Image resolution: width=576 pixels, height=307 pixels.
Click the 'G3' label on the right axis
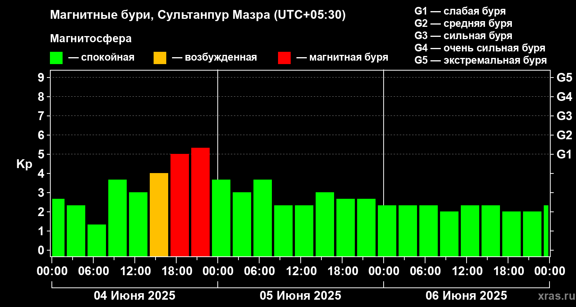coord(564,116)
